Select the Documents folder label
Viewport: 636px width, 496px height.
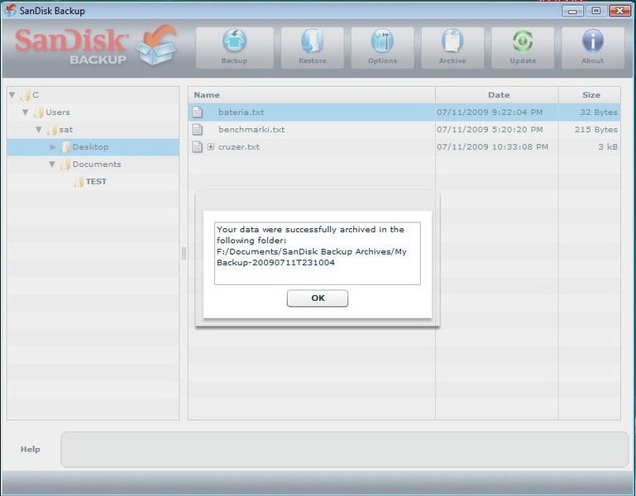point(97,165)
